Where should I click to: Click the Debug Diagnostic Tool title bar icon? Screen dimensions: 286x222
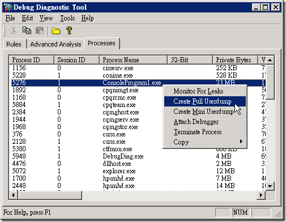click(x=8, y=7)
